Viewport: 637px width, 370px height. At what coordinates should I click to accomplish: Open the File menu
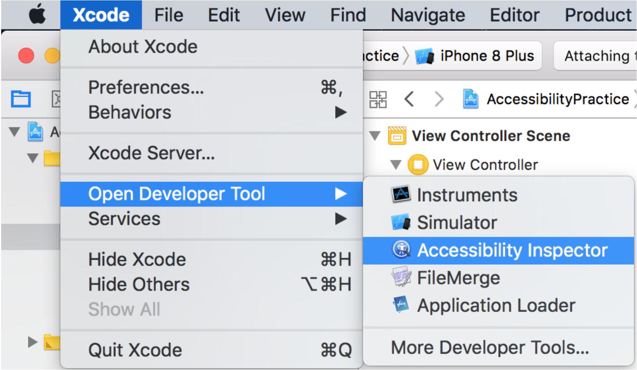[169, 15]
